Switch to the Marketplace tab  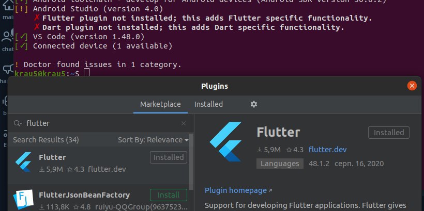tap(160, 104)
